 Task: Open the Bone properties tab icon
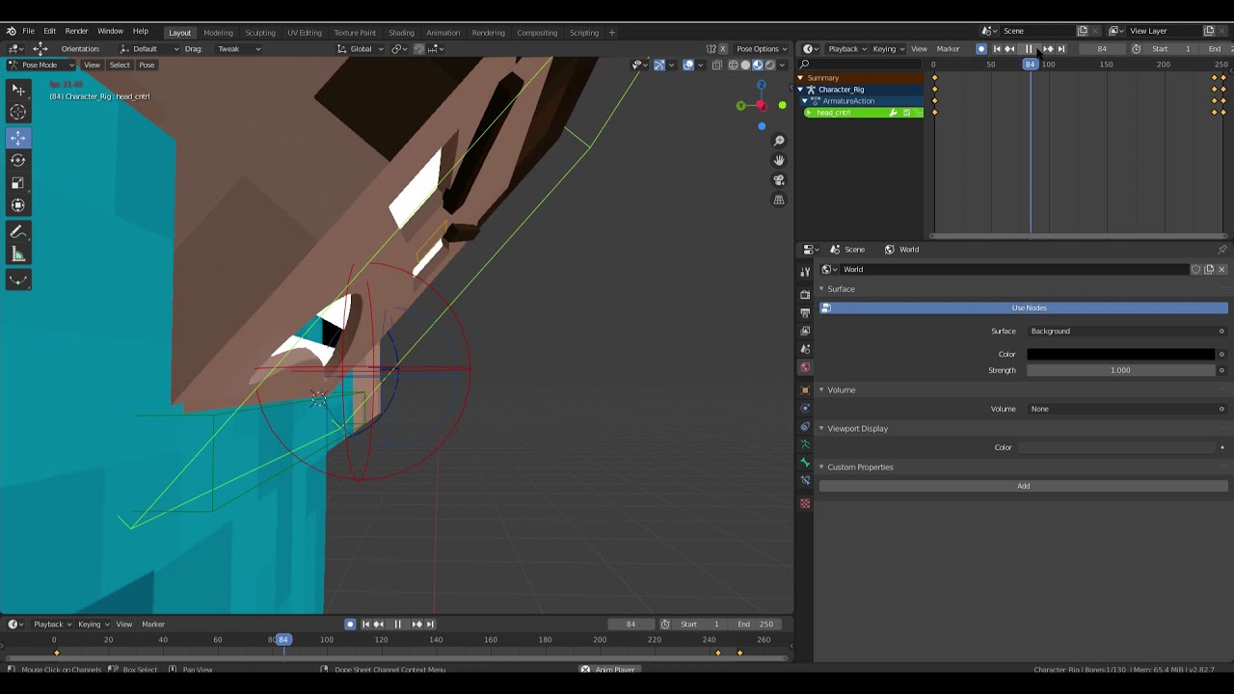coord(805,463)
